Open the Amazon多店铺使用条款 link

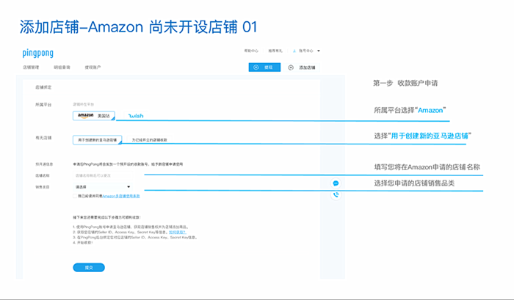121,196
